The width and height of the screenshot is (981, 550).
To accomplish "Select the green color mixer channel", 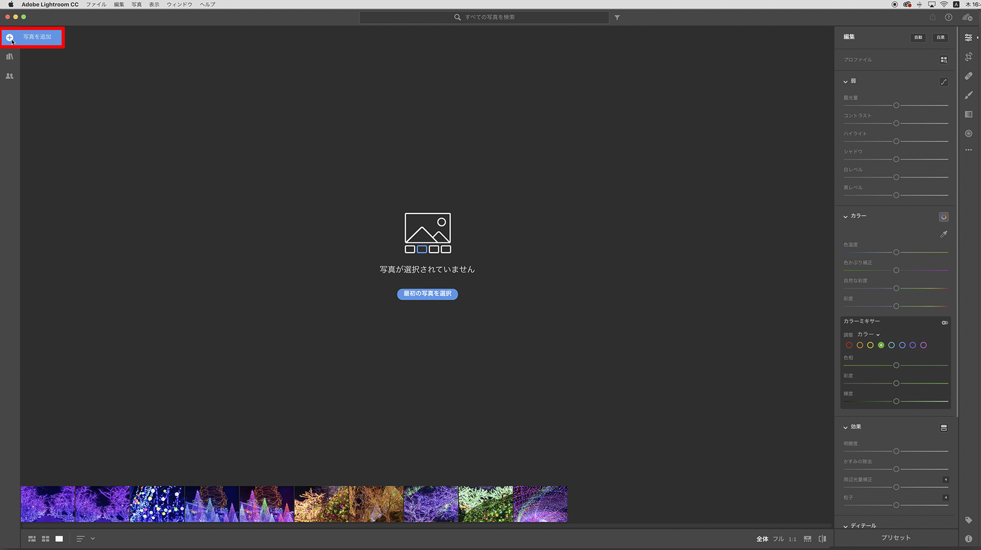I will (881, 345).
